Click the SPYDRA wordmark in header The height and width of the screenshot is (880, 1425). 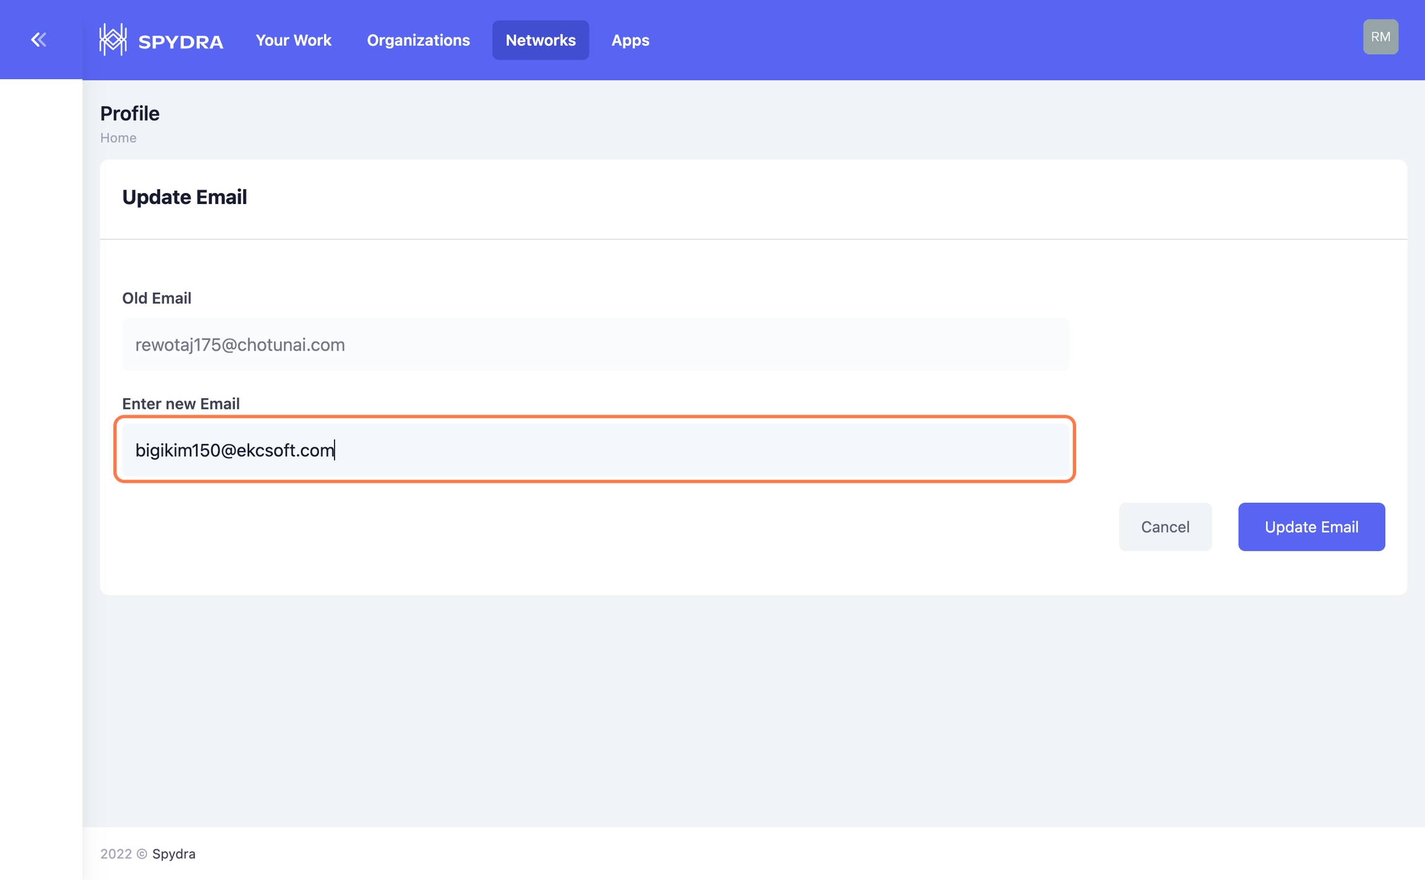[180, 42]
